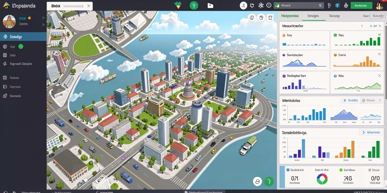Image resolution: width=387 pixels, height=193 pixels.
Task: Click the green round button at map bottom corner
Action: coord(269,181)
